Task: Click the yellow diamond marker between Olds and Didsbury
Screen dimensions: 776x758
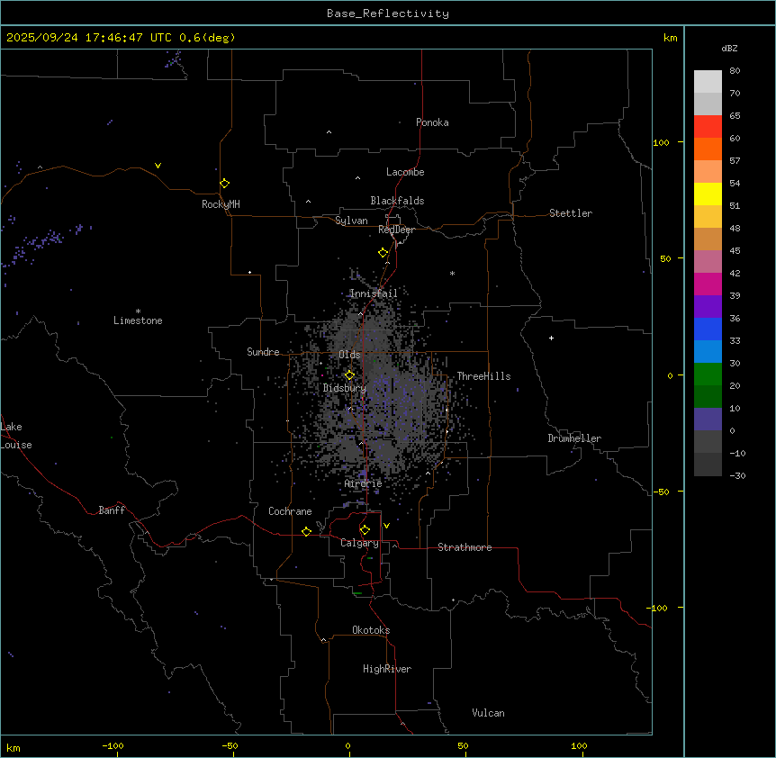Action: pos(350,374)
